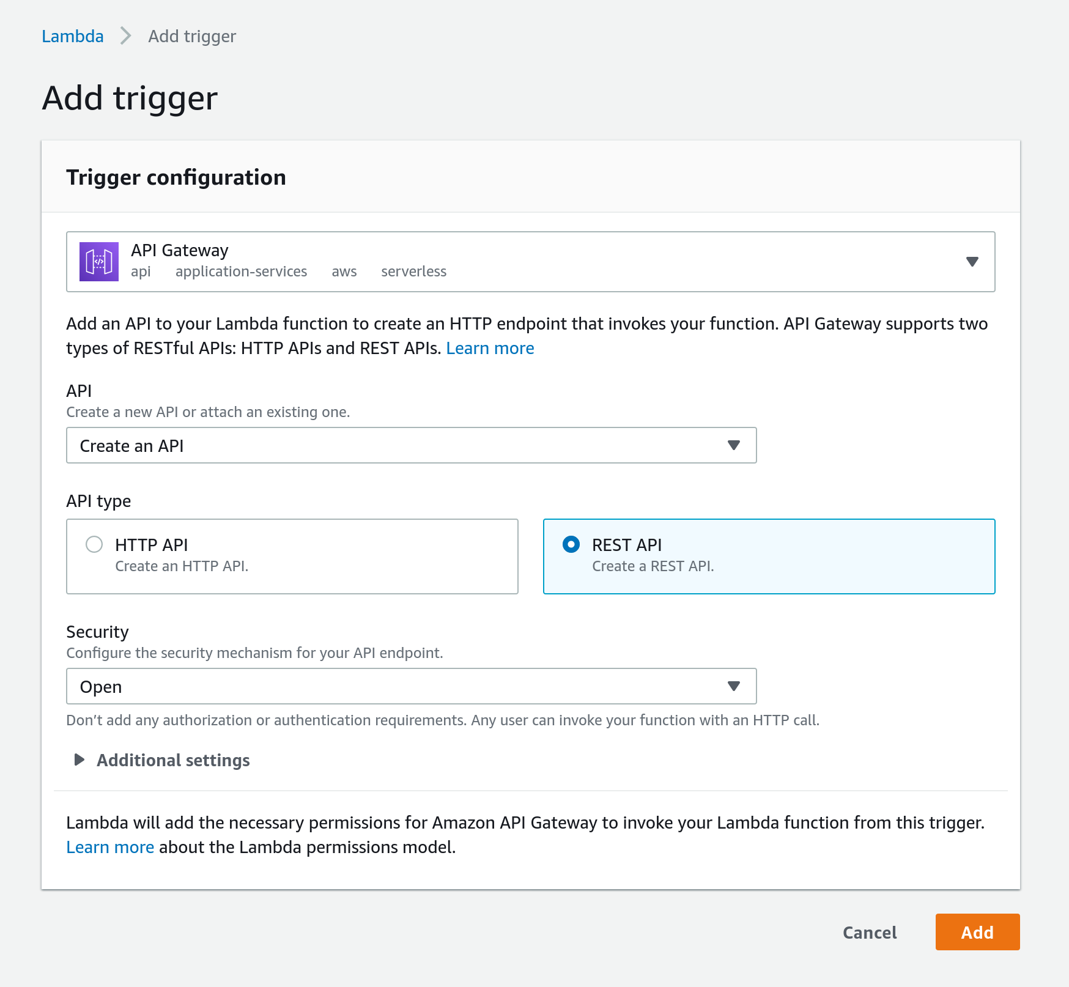
Task: Open Learn more about RESTful APIs
Action: pyautogui.click(x=490, y=348)
